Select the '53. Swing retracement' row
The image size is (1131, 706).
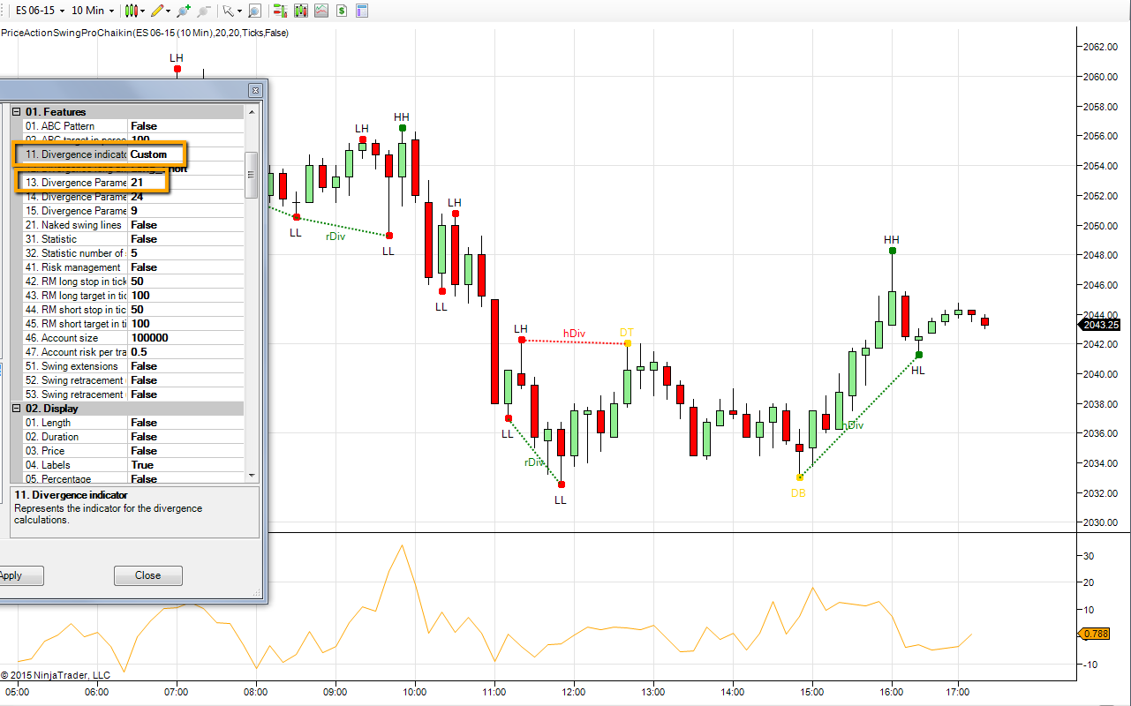click(x=132, y=394)
